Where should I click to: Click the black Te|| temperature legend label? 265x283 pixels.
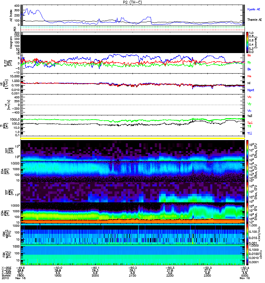250,116
